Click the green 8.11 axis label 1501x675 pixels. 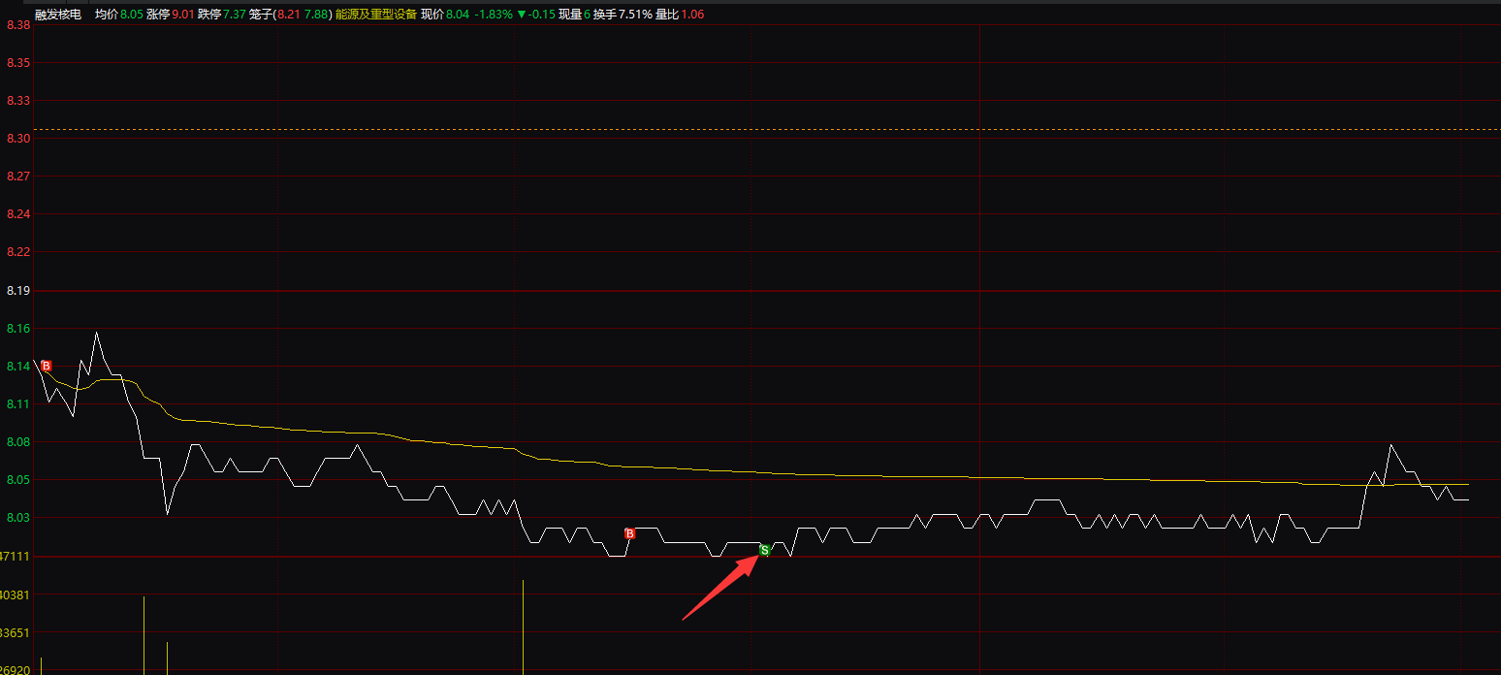pos(18,403)
